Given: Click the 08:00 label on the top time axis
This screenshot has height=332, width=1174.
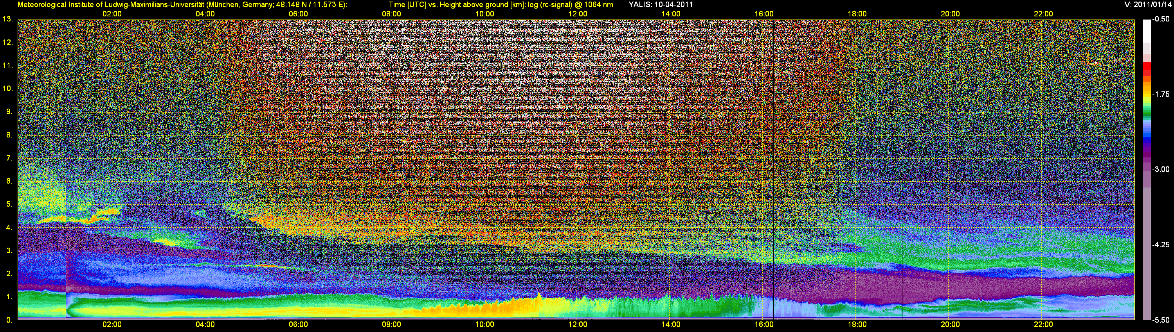Looking at the screenshot, I should pos(391,14).
